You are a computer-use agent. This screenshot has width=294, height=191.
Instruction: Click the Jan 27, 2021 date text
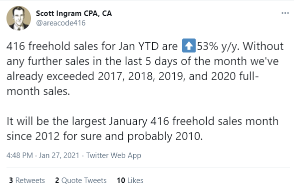pyautogui.click(x=59, y=155)
